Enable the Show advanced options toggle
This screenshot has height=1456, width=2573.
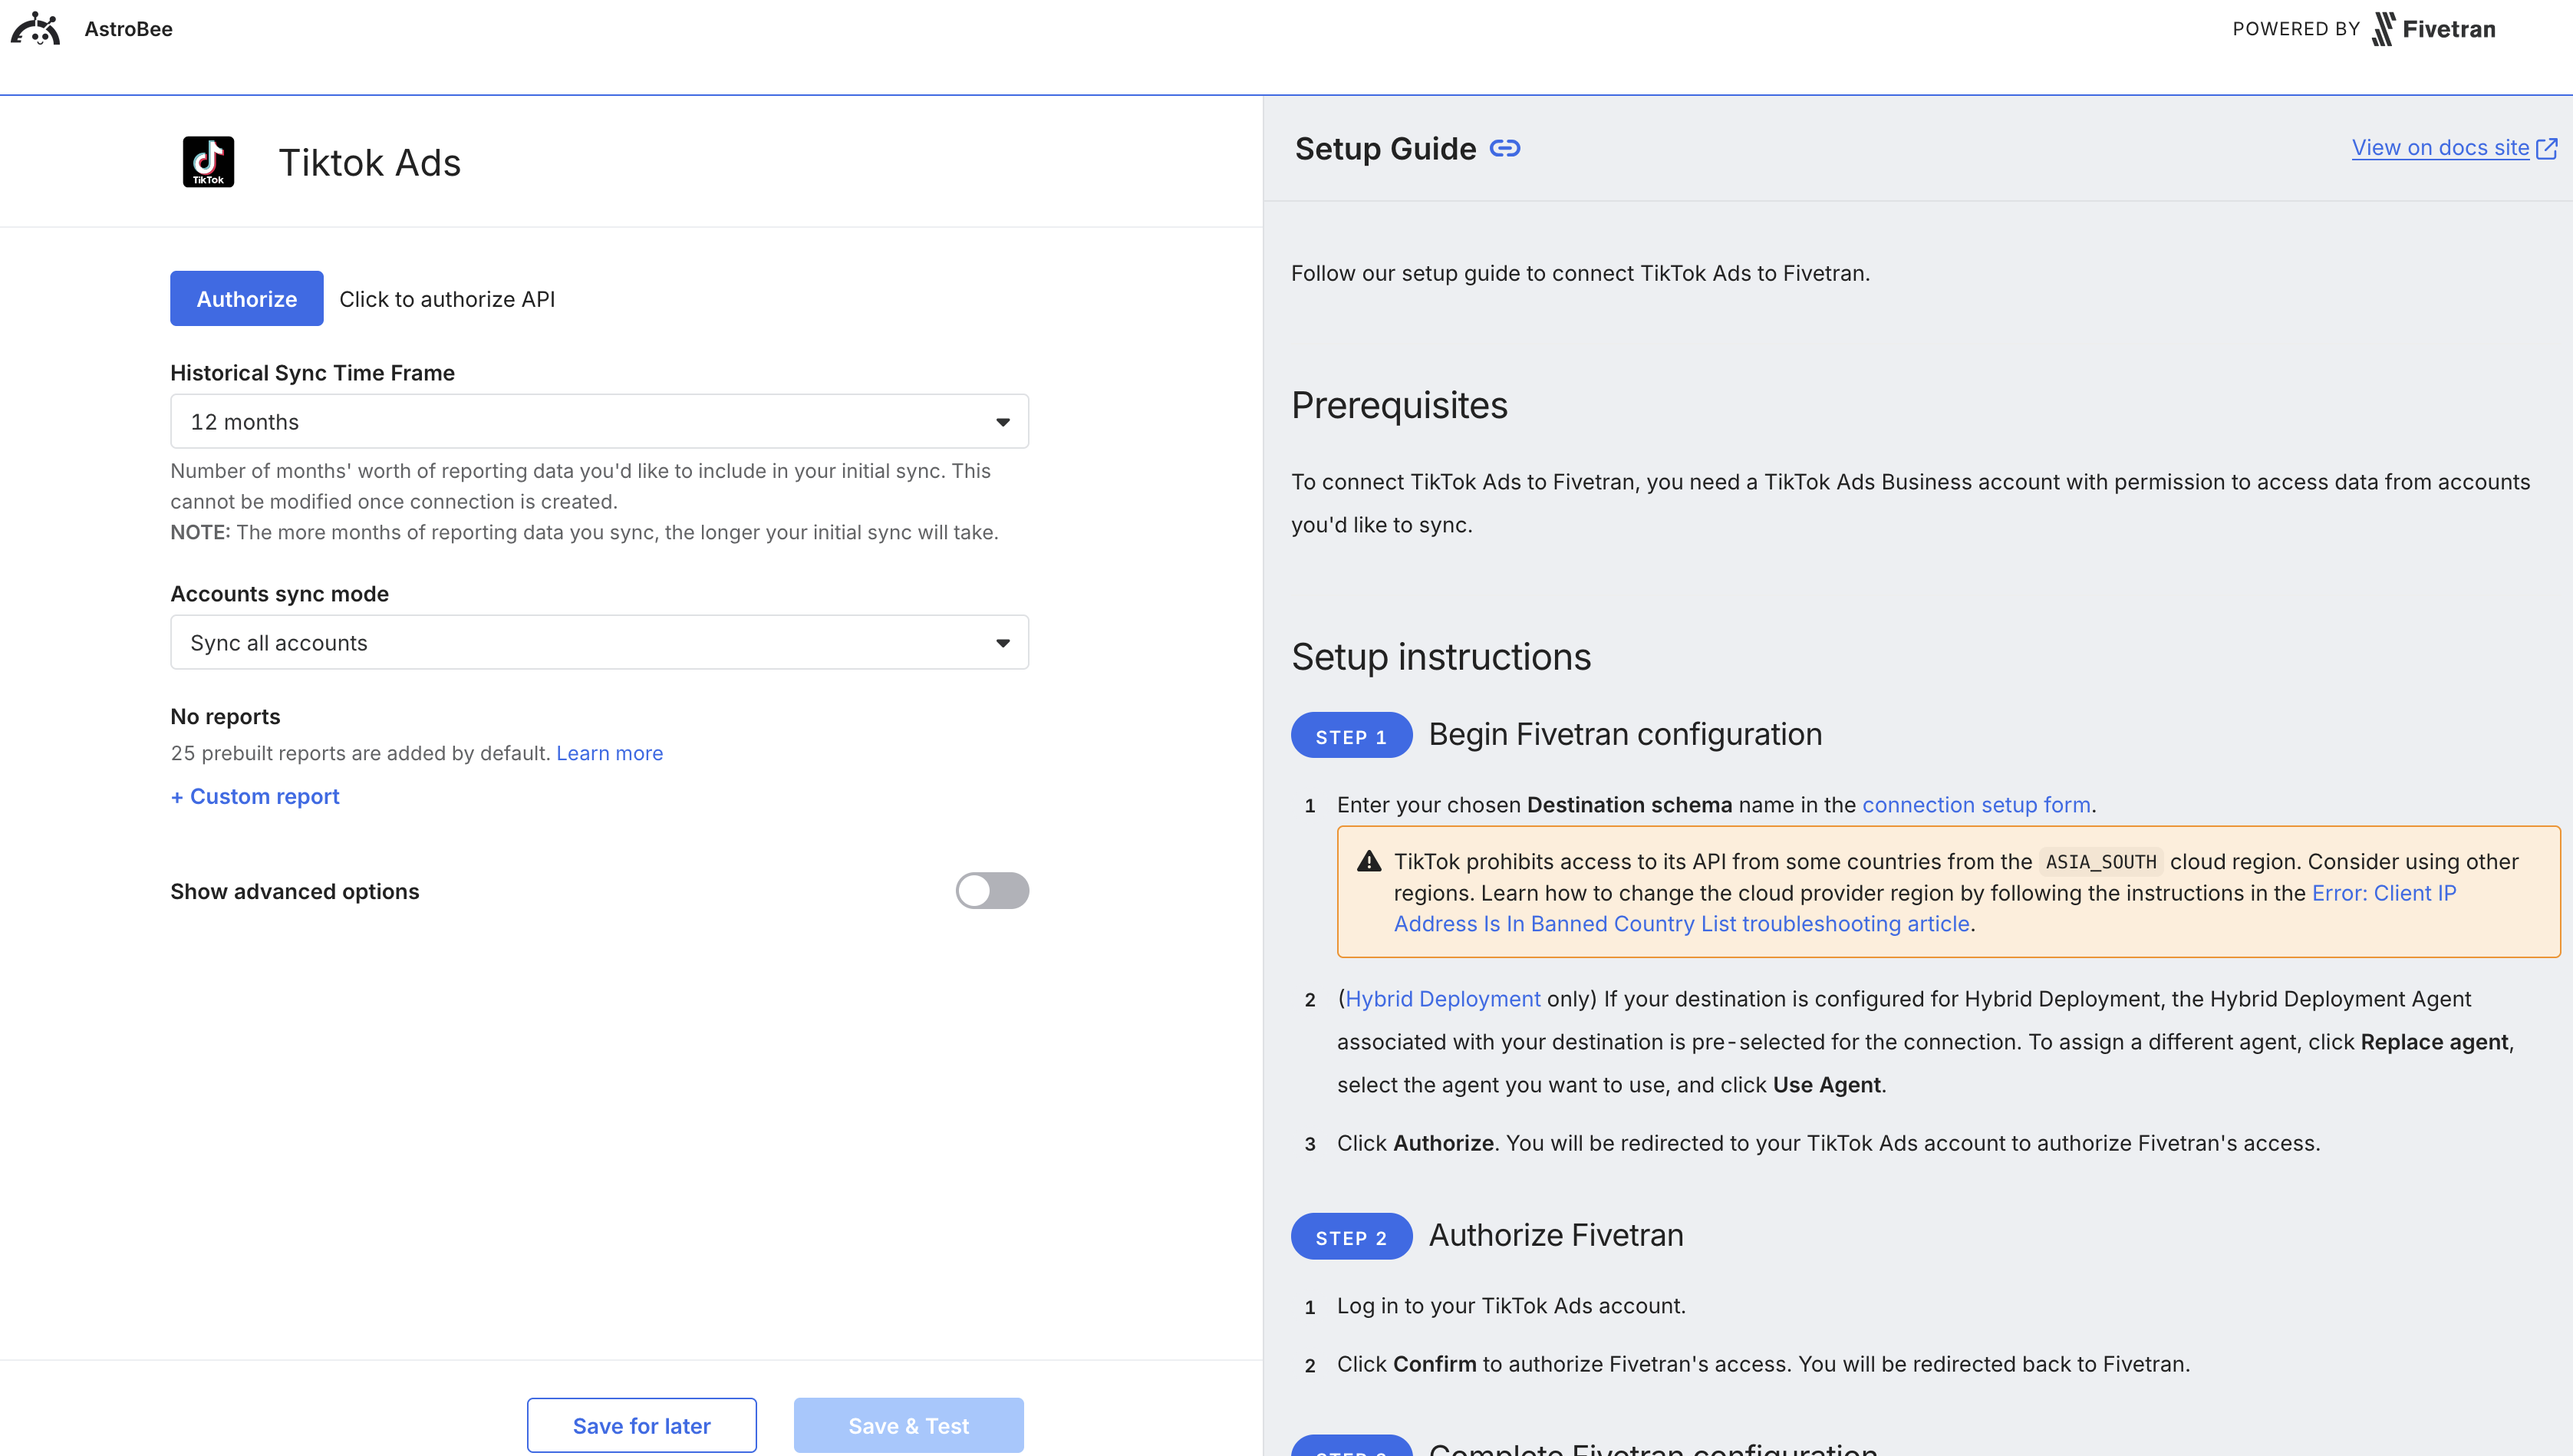pos(991,890)
